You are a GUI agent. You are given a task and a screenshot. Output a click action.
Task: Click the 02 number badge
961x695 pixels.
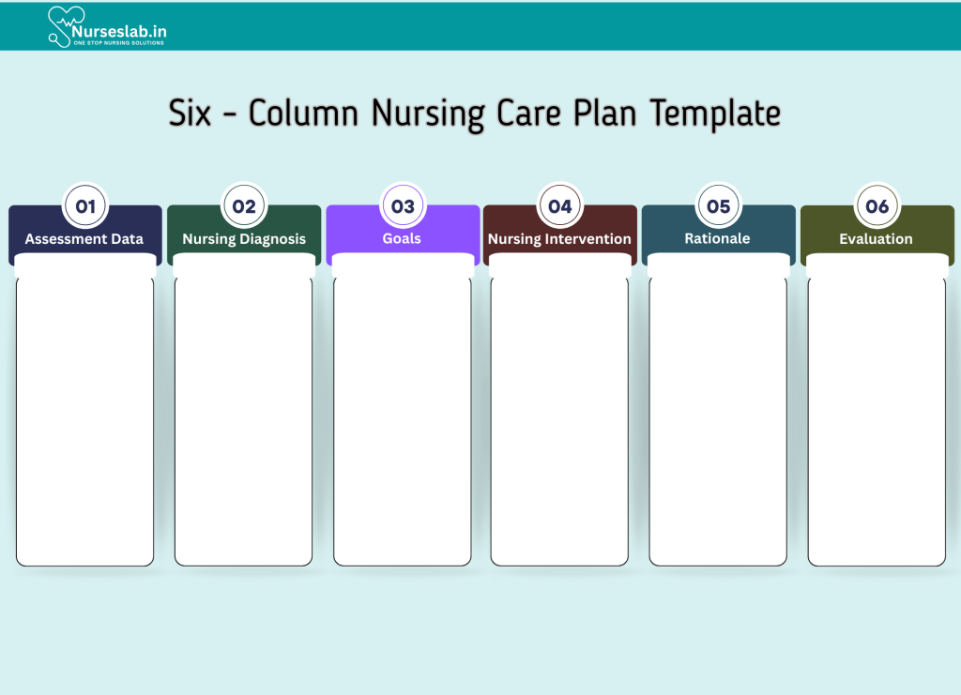(x=244, y=206)
